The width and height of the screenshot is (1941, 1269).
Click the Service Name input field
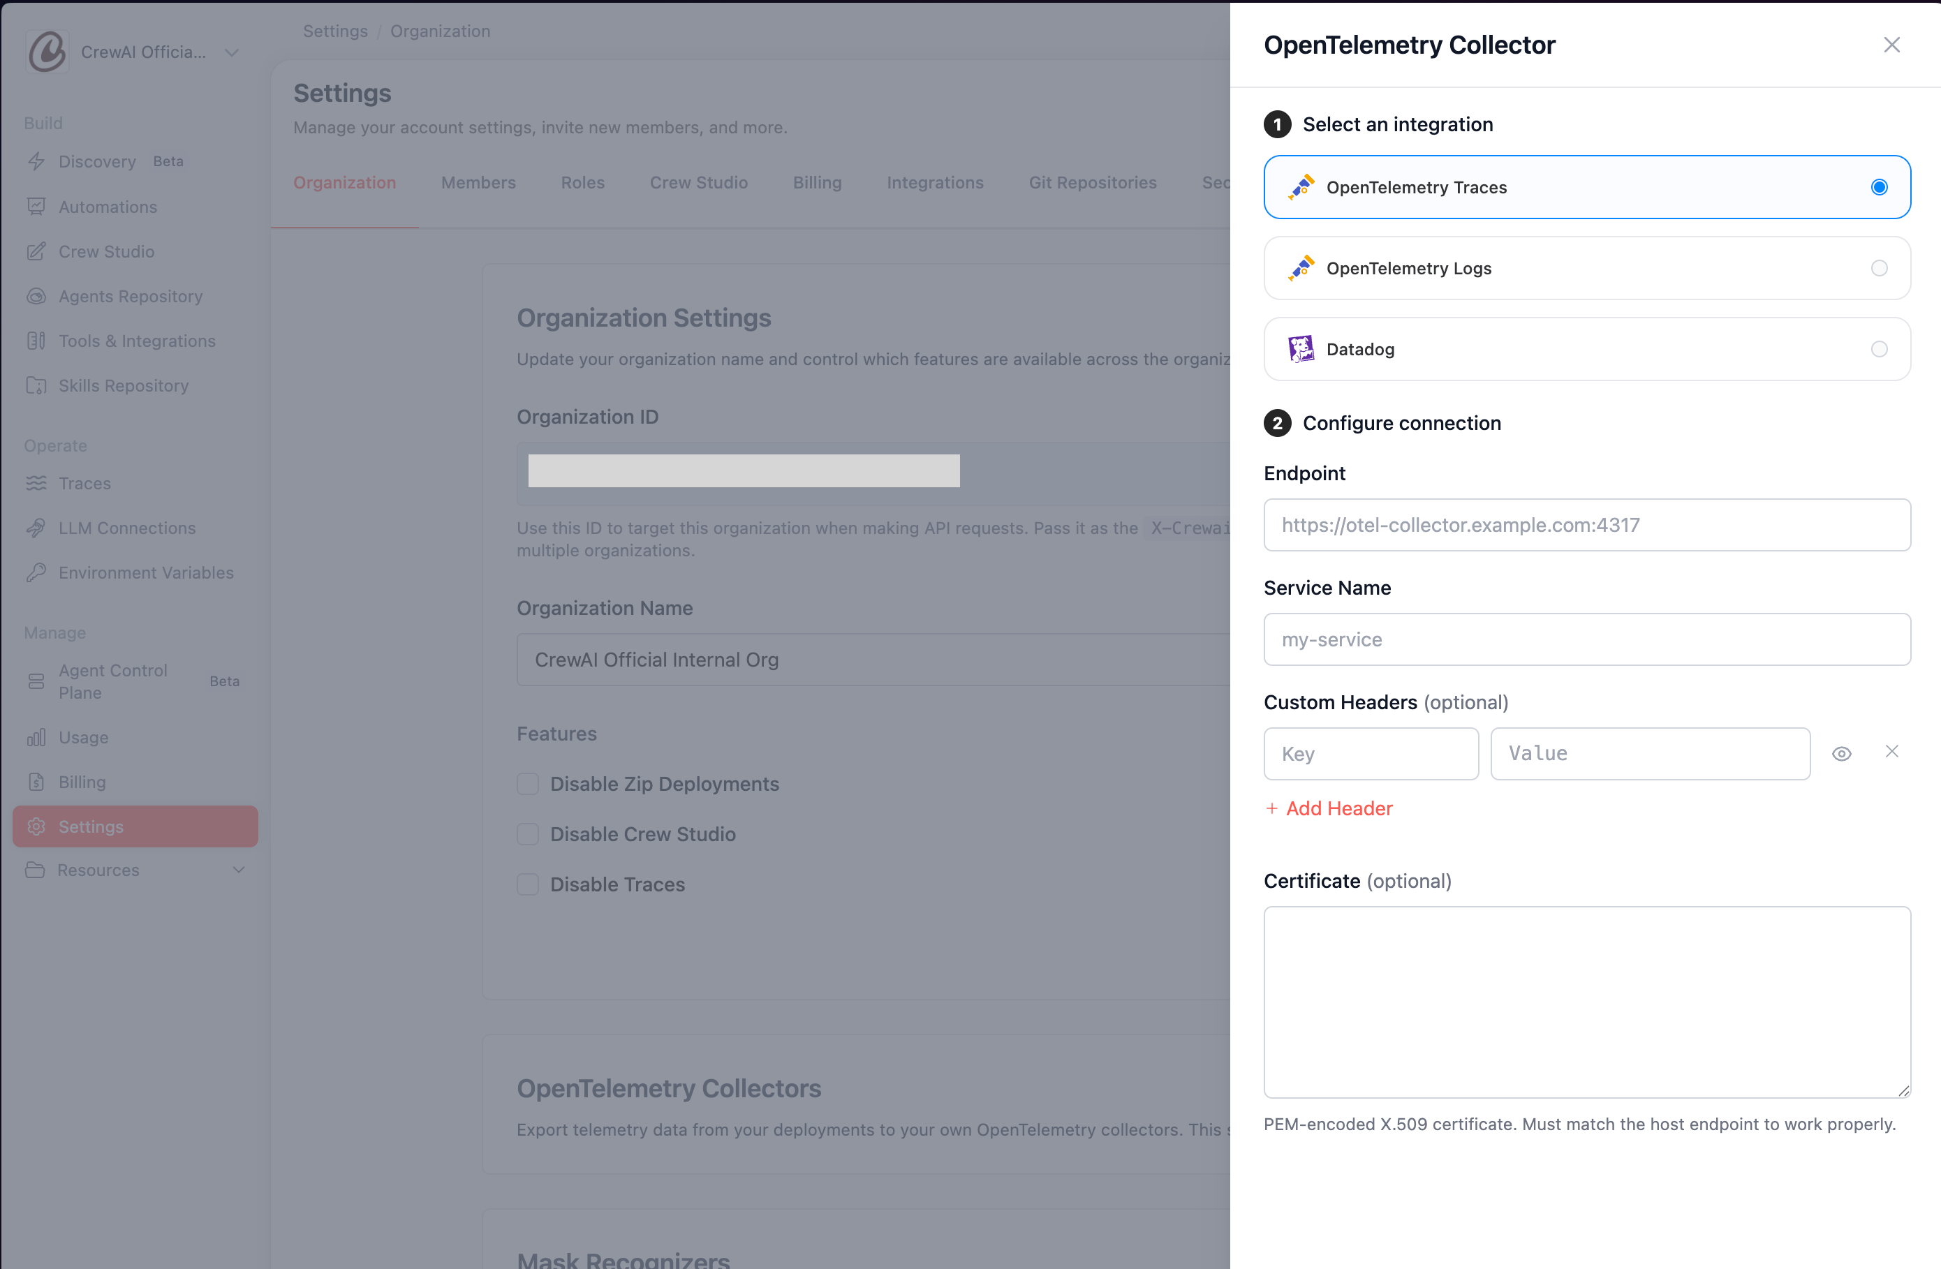point(1586,639)
